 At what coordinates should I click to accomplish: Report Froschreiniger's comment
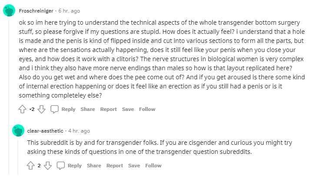108,109
